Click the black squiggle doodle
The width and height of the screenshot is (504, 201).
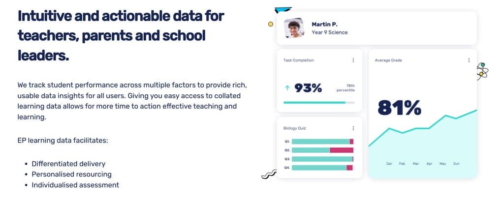pos(269,174)
